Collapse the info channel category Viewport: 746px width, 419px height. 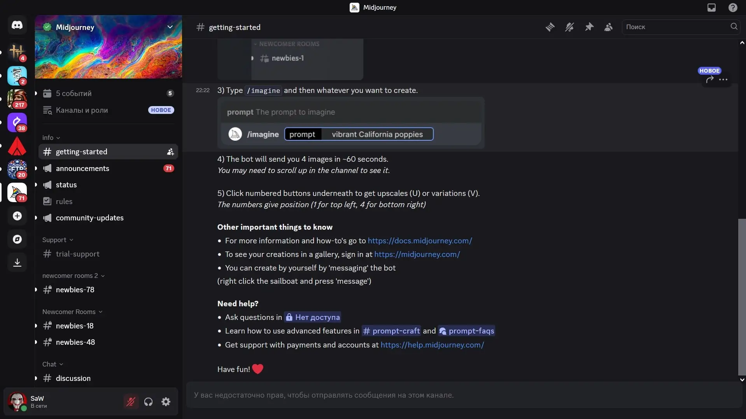click(51, 138)
